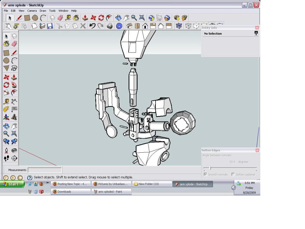Open the Window menu
Screen dimensions: 305x229
pos(63,11)
